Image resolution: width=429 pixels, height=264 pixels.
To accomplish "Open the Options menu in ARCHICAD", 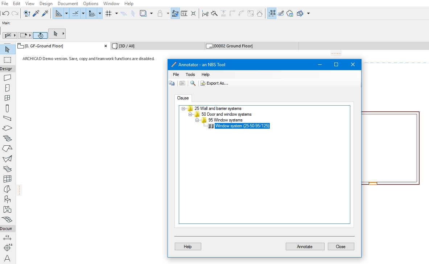I will pyautogui.click(x=91, y=4).
